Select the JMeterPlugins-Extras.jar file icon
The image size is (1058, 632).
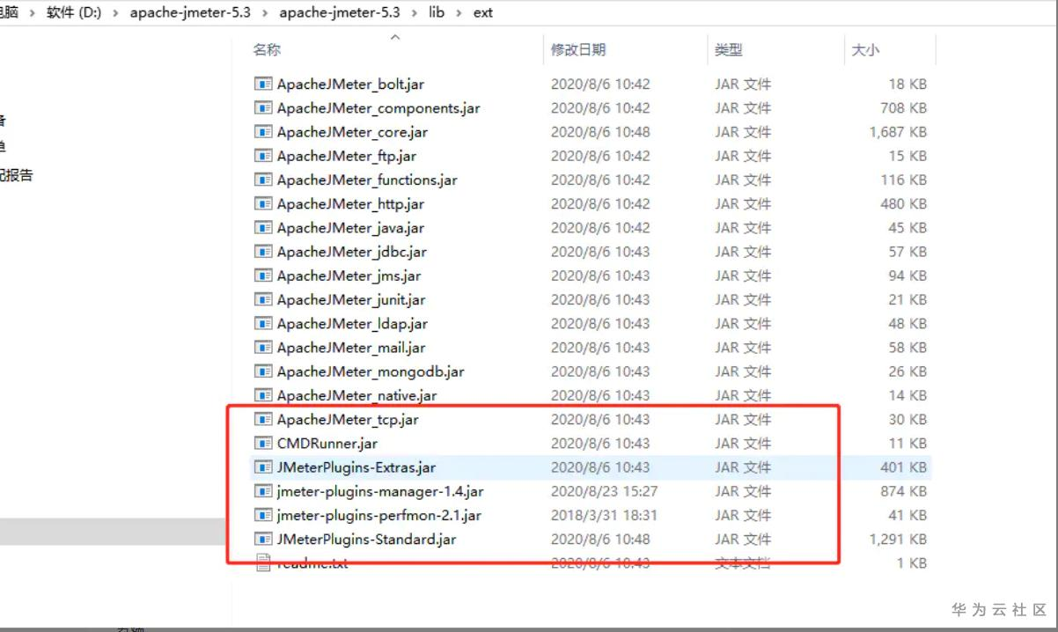click(x=262, y=467)
